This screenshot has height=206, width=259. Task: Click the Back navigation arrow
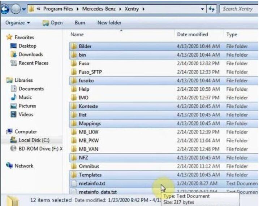5,9
